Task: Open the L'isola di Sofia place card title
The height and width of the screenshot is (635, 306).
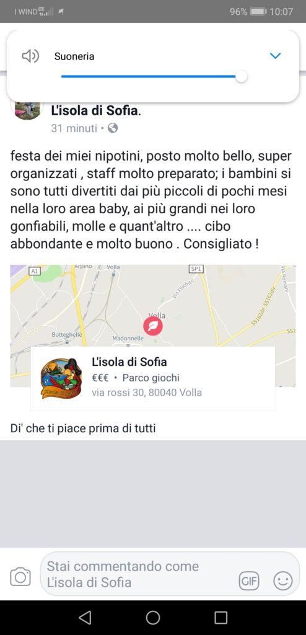Action: coord(129,362)
